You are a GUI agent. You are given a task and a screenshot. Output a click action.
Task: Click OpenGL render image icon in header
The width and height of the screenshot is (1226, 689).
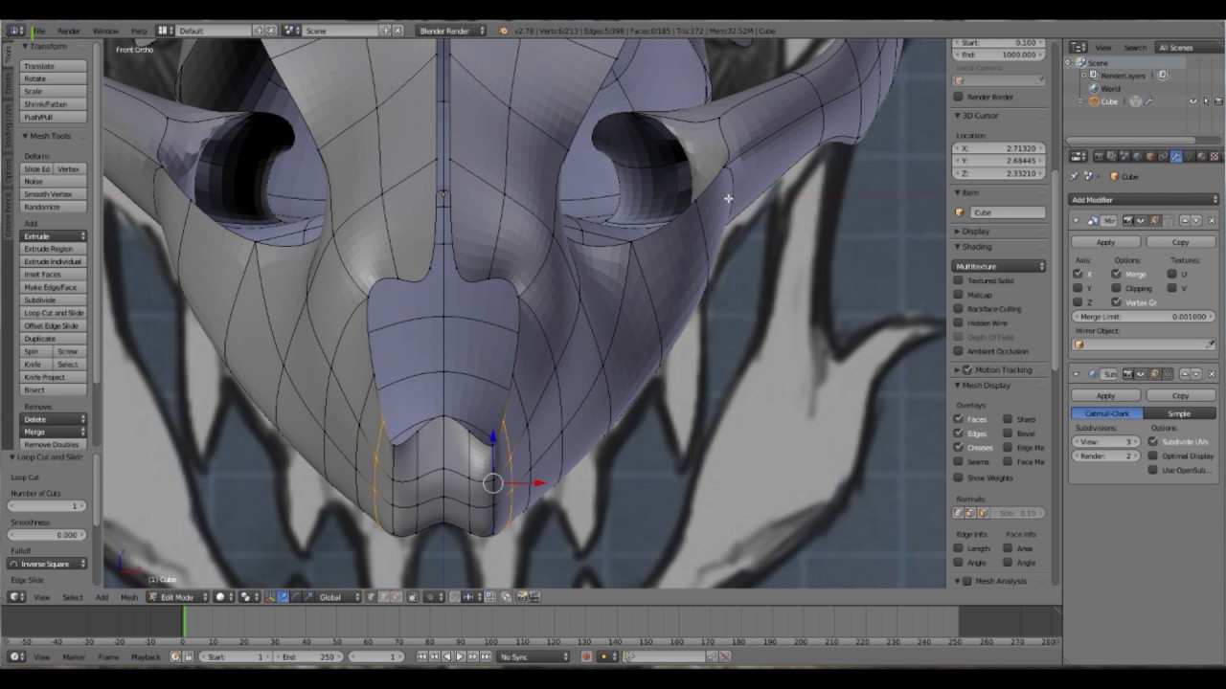521,596
